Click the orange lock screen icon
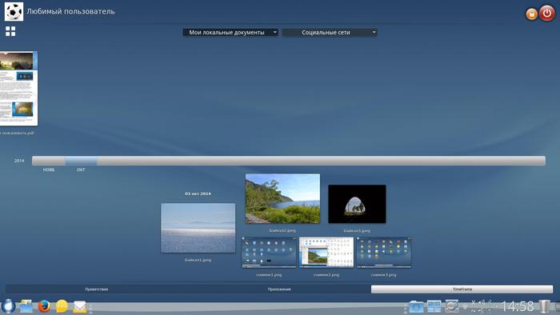 click(x=531, y=14)
